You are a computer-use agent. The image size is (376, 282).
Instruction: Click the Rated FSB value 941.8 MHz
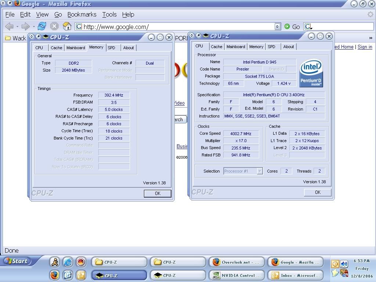click(x=241, y=155)
